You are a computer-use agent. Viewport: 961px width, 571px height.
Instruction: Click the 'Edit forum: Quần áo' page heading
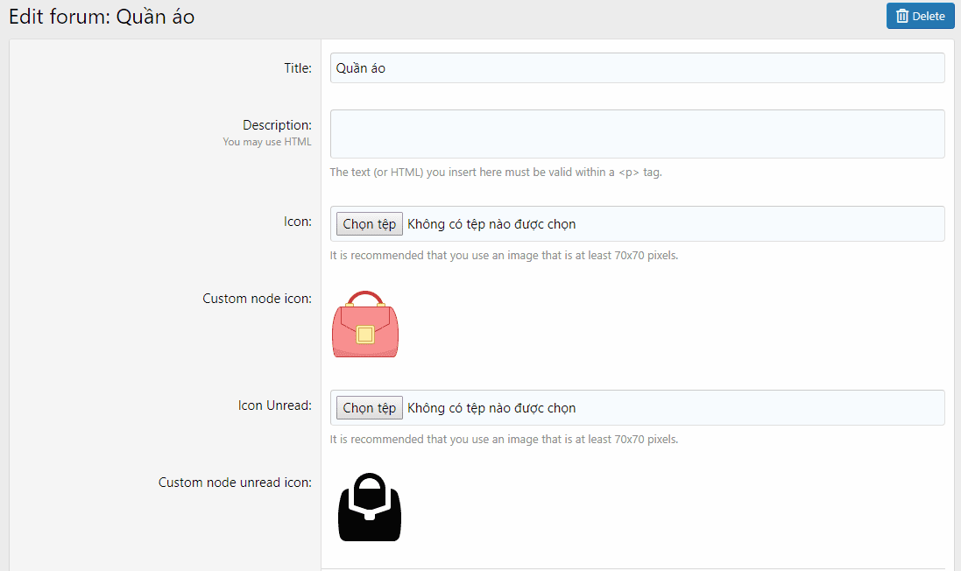[x=102, y=18]
